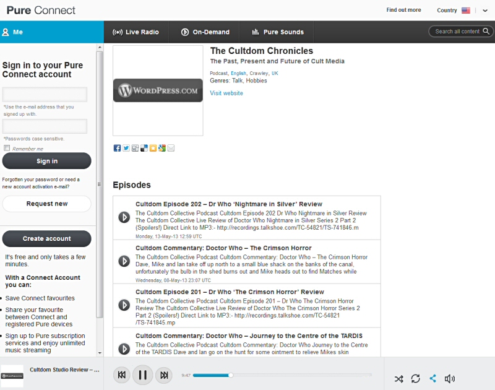Email the podcast using the envelope icon
495x390 pixels.
(x=171, y=148)
